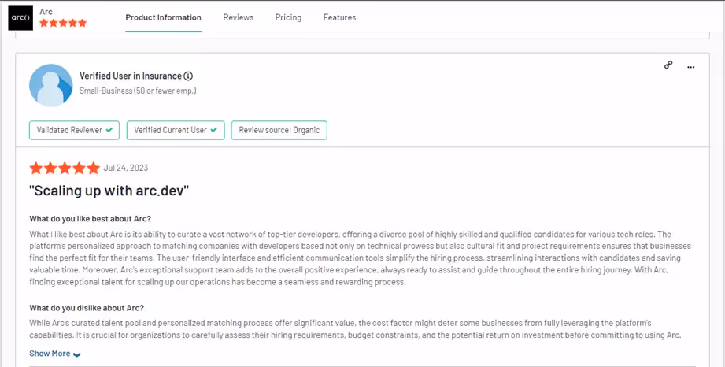Click the Jul 24, 2023 review date
This screenshot has width=725, height=367.
tap(126, 168)
